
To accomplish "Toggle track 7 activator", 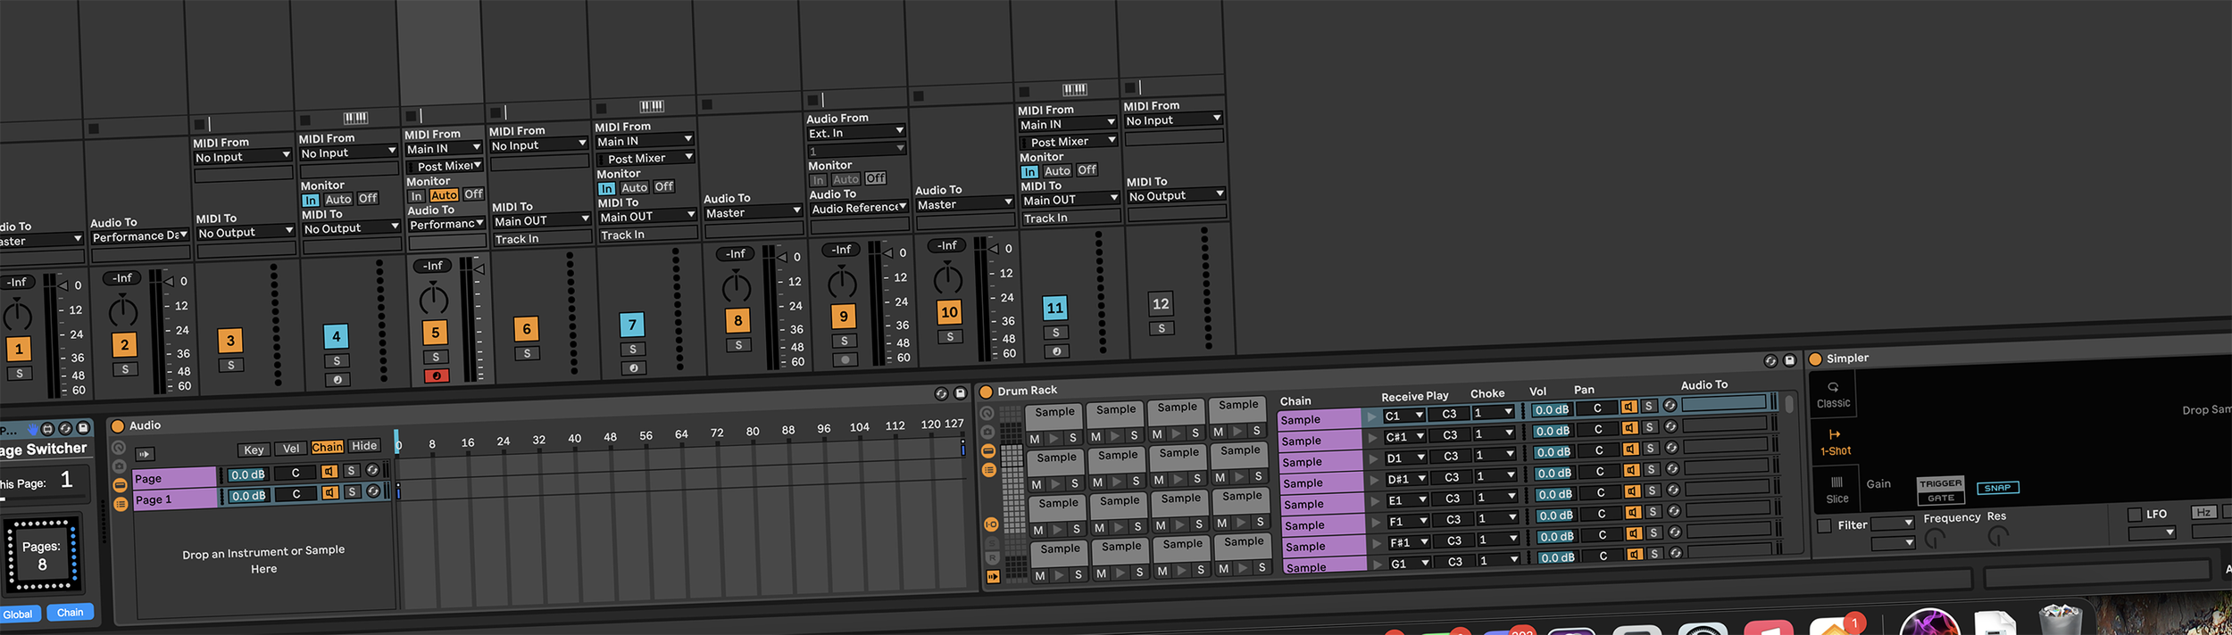I will pyautogui.click(x=632, y=325).
